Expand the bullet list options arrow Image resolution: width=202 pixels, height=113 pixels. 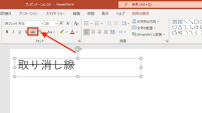pyautogui.click(x=91, y=24)
